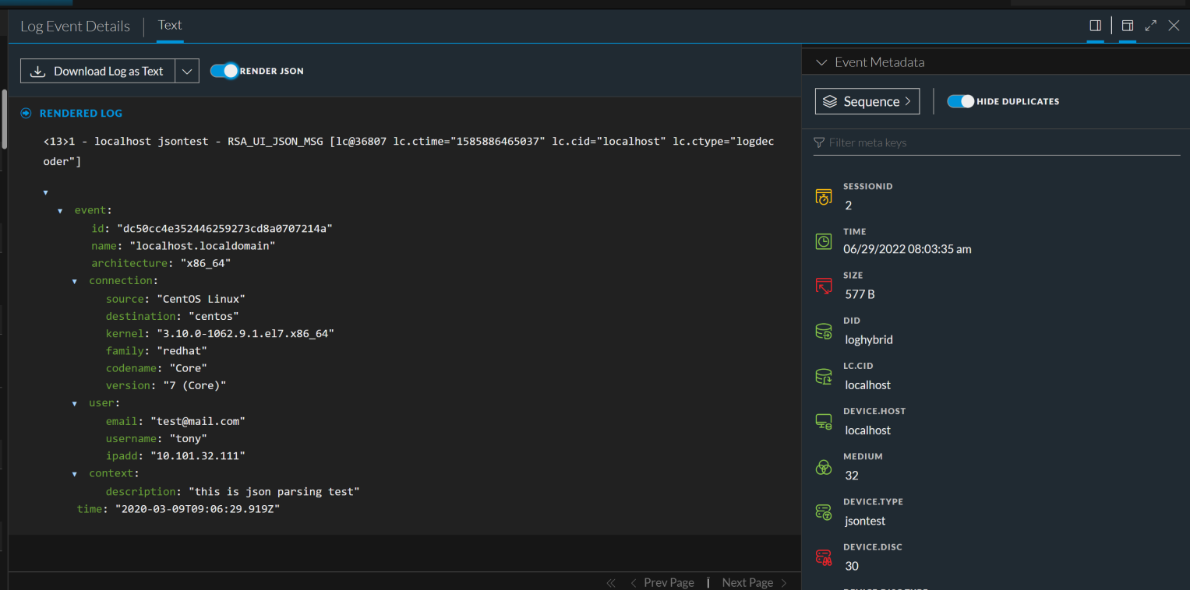
Task: Go to the Next Page of the log
Action: coord(747,582)
